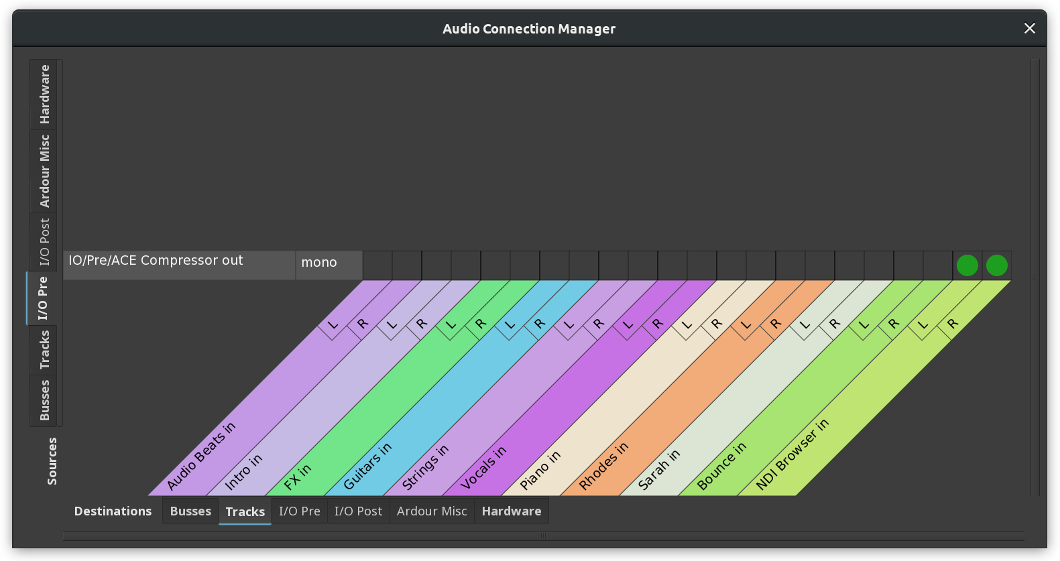The height and width of the screenshot is (561, 1060).
Task: Select the Ardour Misc tab in Sources
Action: tap(44, 171)
